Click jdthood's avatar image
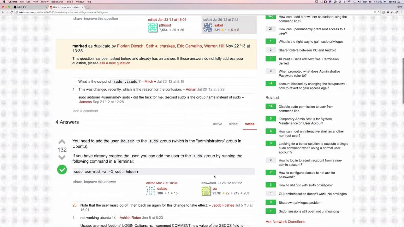Image resolution: width=404 pixels, height=227 pixels. pos(153,27)
